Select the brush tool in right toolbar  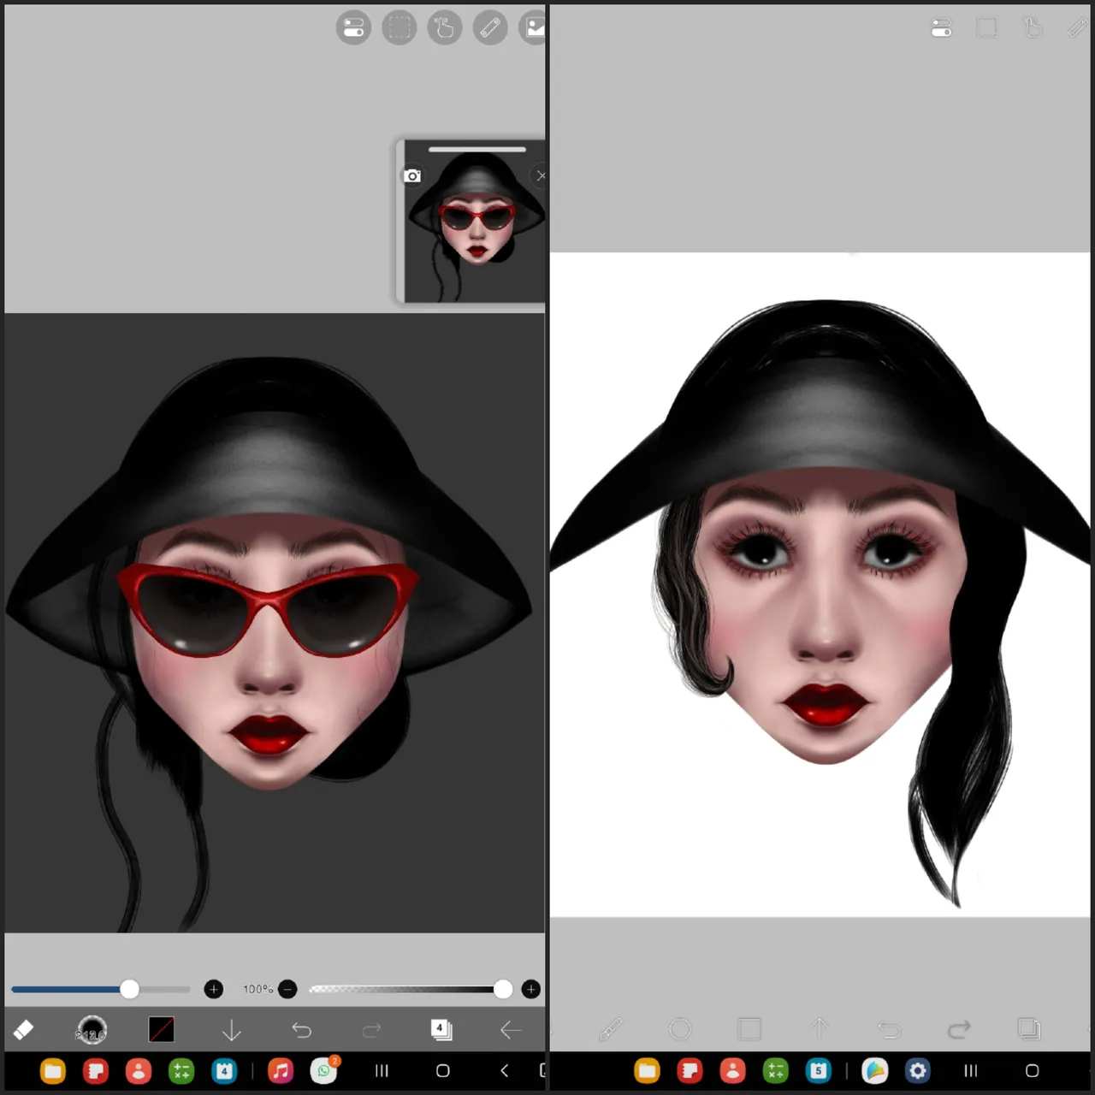tap(610, 1028)
